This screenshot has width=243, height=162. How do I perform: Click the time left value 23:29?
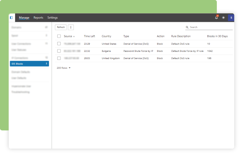[87, 44]
